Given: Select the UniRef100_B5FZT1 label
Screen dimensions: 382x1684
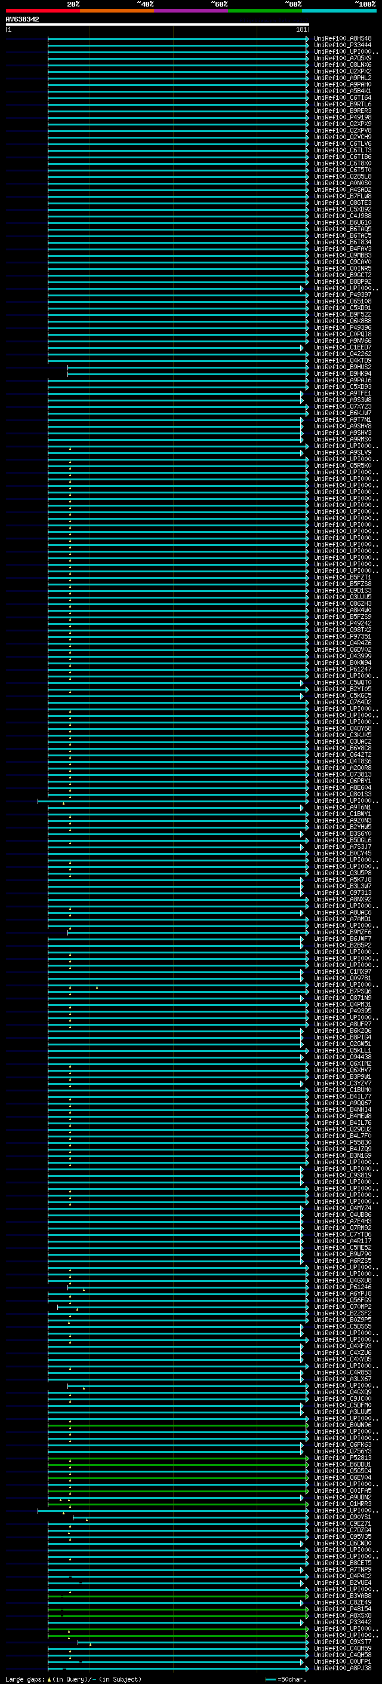Looking at the screenshot, I should click(x=343, y=577).
